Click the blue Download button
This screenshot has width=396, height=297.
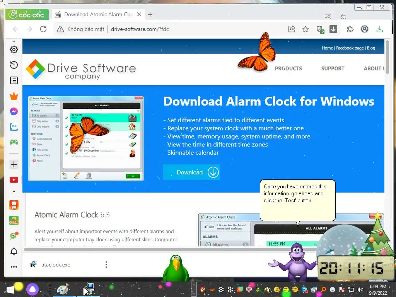click(191, 172)
